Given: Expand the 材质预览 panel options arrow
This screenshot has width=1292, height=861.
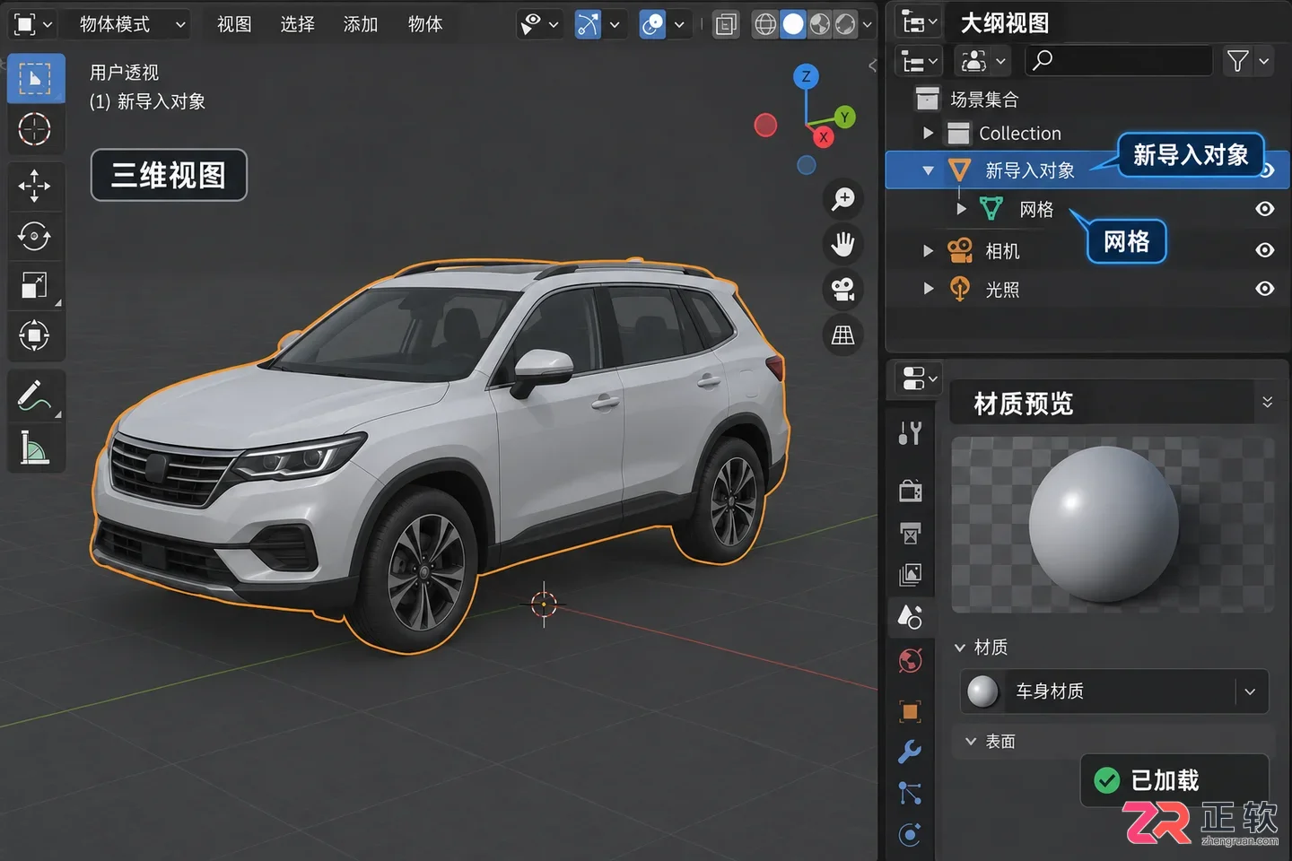Looking at the screenshot, I should coord(1267,402).
